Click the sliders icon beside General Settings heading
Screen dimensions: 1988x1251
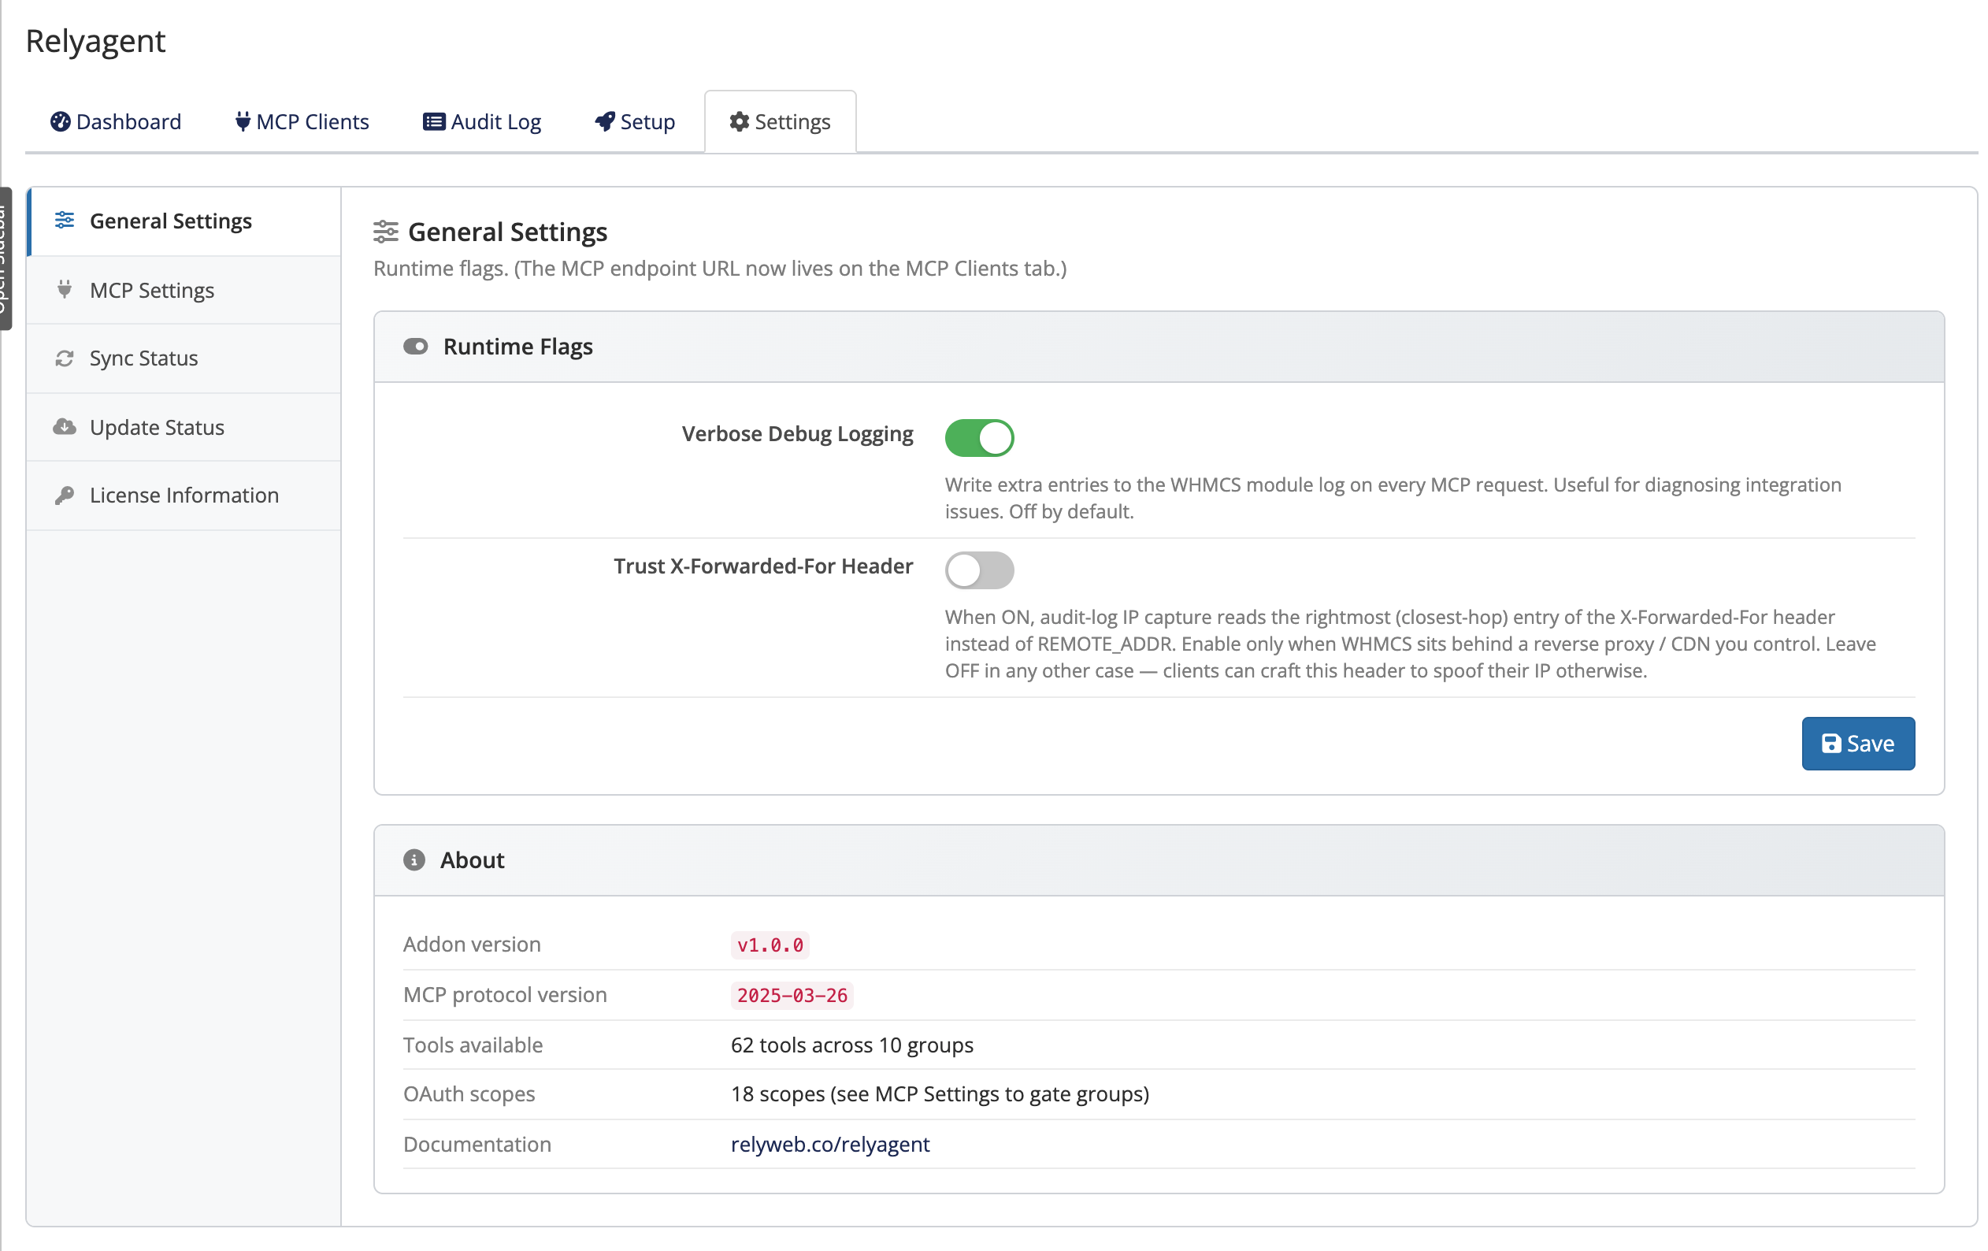click(x=385, y=232)
